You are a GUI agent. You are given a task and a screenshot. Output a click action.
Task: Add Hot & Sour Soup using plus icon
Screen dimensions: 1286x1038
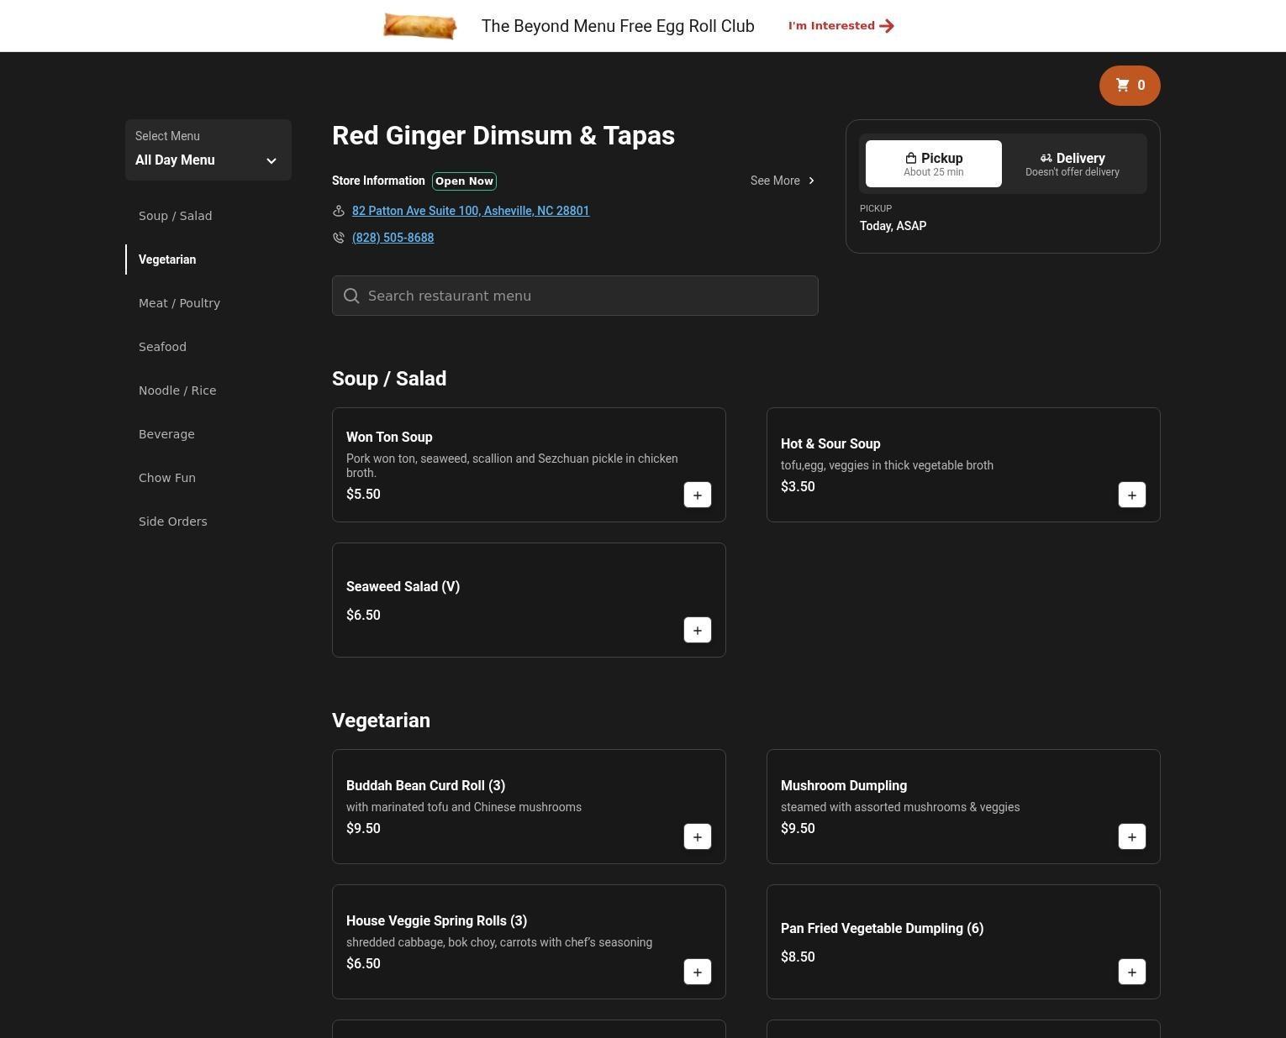1131,495
